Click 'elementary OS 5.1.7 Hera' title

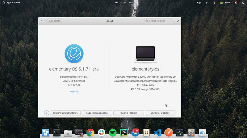tap(74, 69)
